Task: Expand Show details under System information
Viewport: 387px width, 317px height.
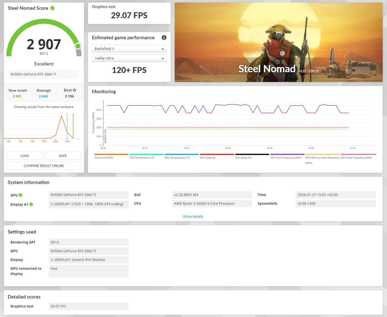Action: (x=193, y=216)
